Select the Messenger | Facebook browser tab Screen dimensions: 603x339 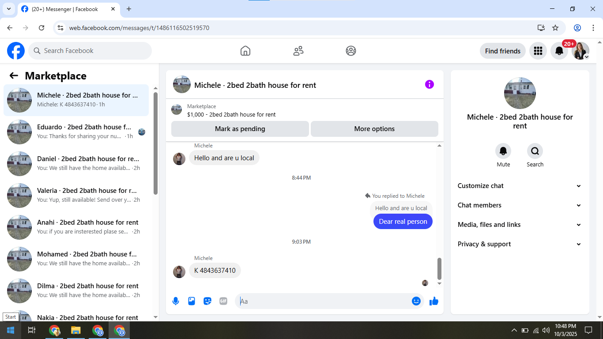point(68,9)
